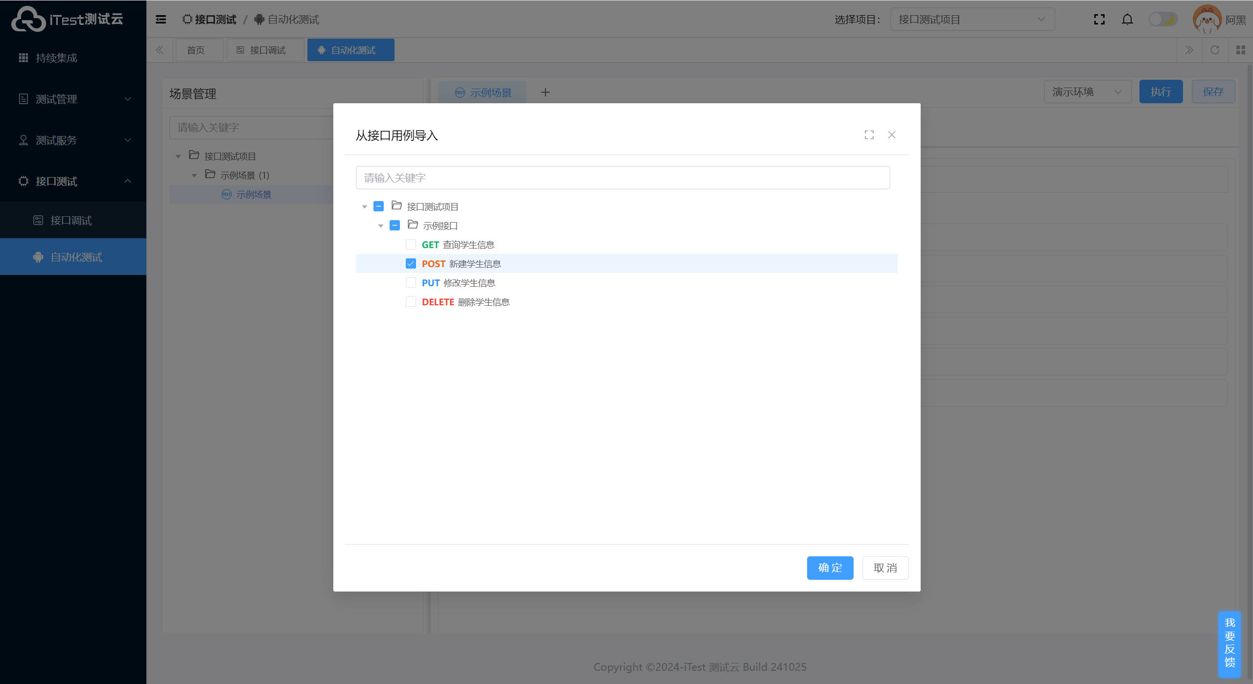
Task: Click the notification bell icon
Action: click(x=1127, y=20)
